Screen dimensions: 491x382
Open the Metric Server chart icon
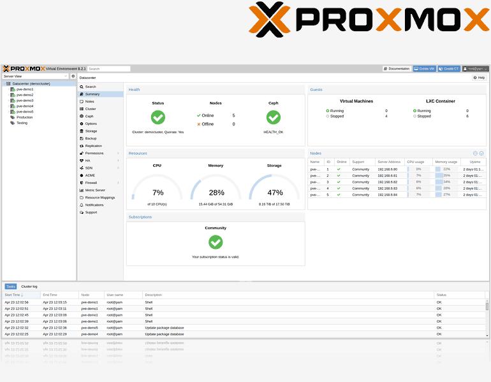coord(82,190)
